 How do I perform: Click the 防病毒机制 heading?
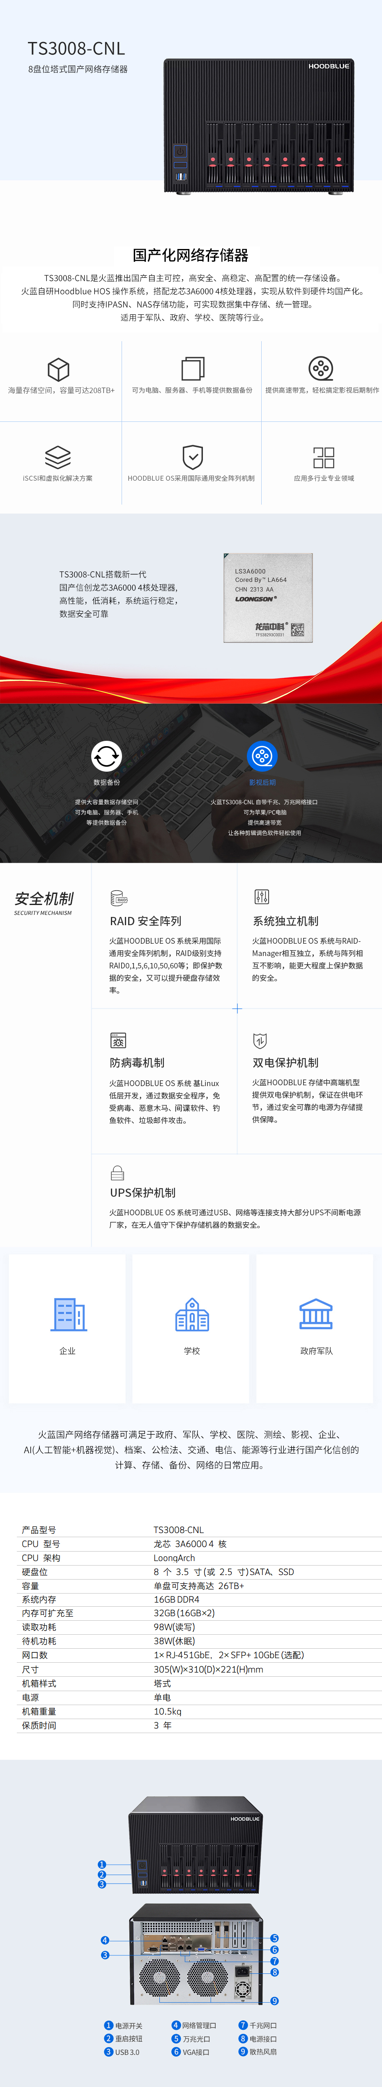coord(137,1063)
